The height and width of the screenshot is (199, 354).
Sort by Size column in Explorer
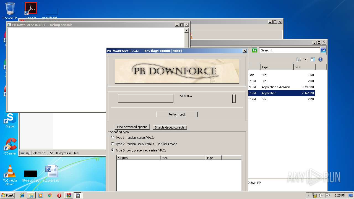[304, 67]
